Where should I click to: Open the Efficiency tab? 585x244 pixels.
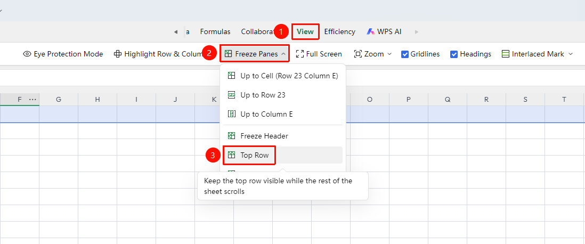click(x=339, y=32)
